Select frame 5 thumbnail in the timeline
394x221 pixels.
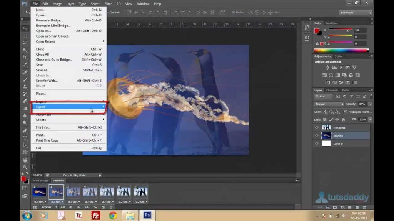(x=107, y=192)
